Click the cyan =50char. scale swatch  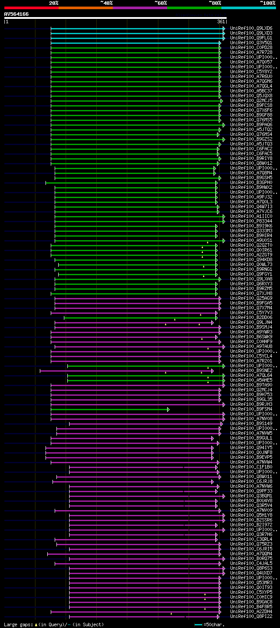click(x=198, y=624)
